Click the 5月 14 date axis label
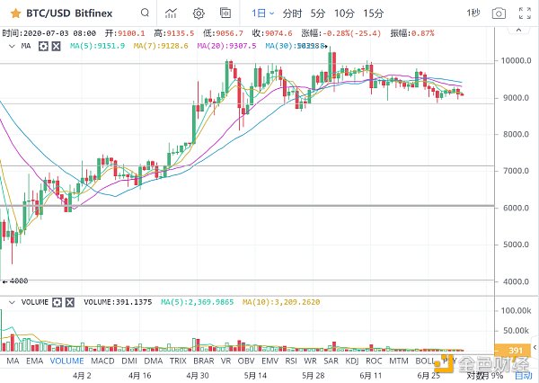The image size is (539, 383). (255, 376)
